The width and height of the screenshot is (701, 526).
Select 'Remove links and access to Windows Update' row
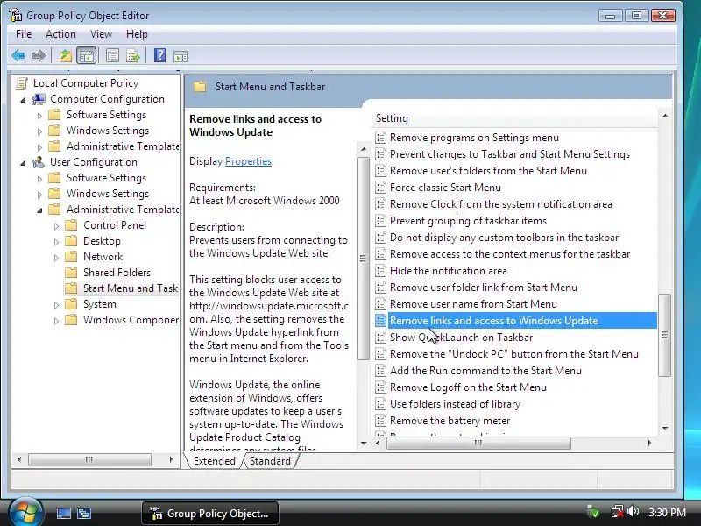point(515,321)
